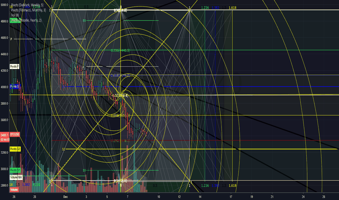Click the green Pivots S1 label
The width and height of the screenshot is (339, 200).
click(x=15, y=170)
